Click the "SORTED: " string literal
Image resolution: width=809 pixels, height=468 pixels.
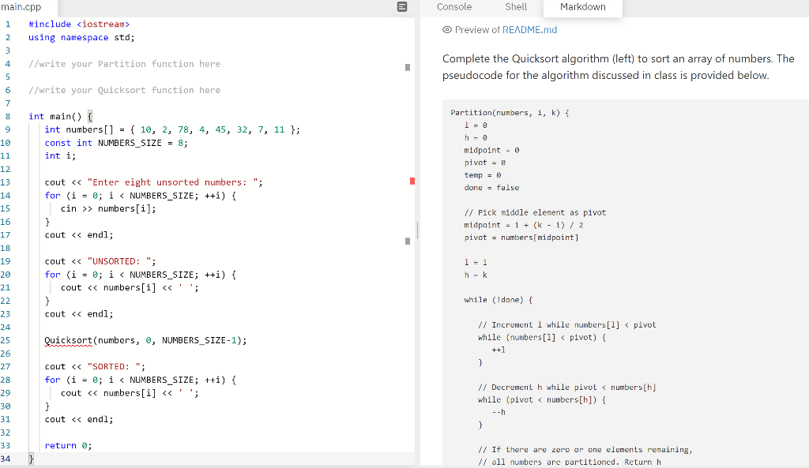coord(114,366)
